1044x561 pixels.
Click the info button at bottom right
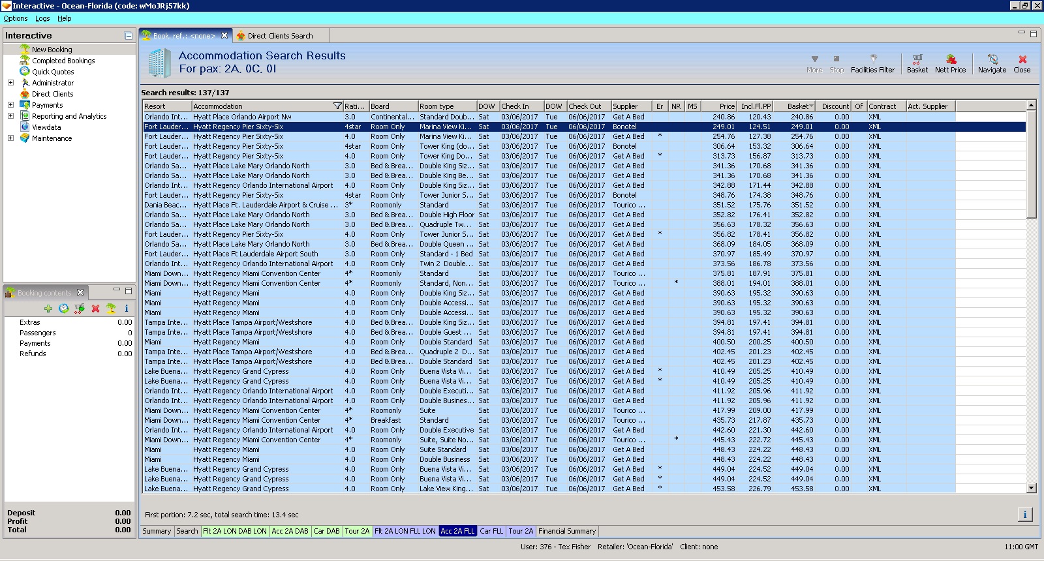[1024, 515]
